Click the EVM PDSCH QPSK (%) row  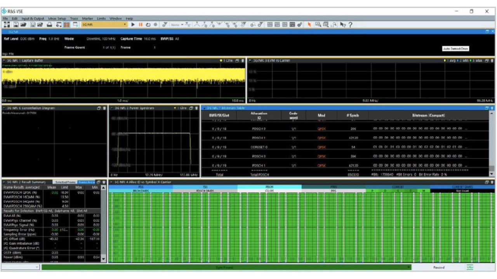click(x=51, y=192)
